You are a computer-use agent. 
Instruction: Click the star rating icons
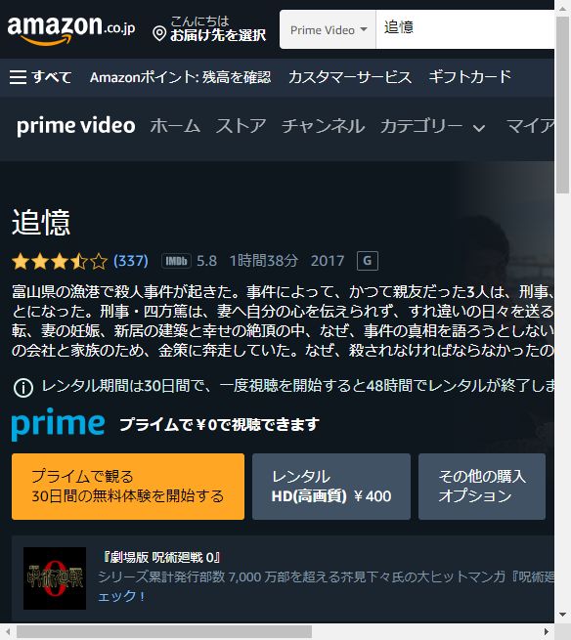coord(60,261)
